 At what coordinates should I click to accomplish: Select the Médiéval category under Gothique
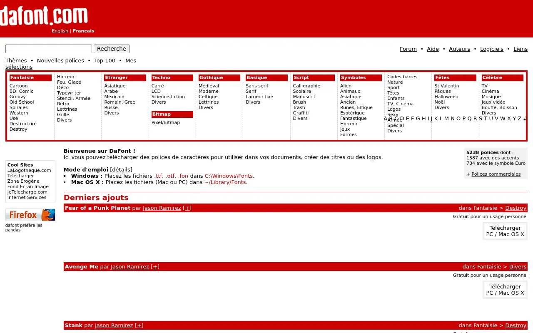[x=209, y=86]
